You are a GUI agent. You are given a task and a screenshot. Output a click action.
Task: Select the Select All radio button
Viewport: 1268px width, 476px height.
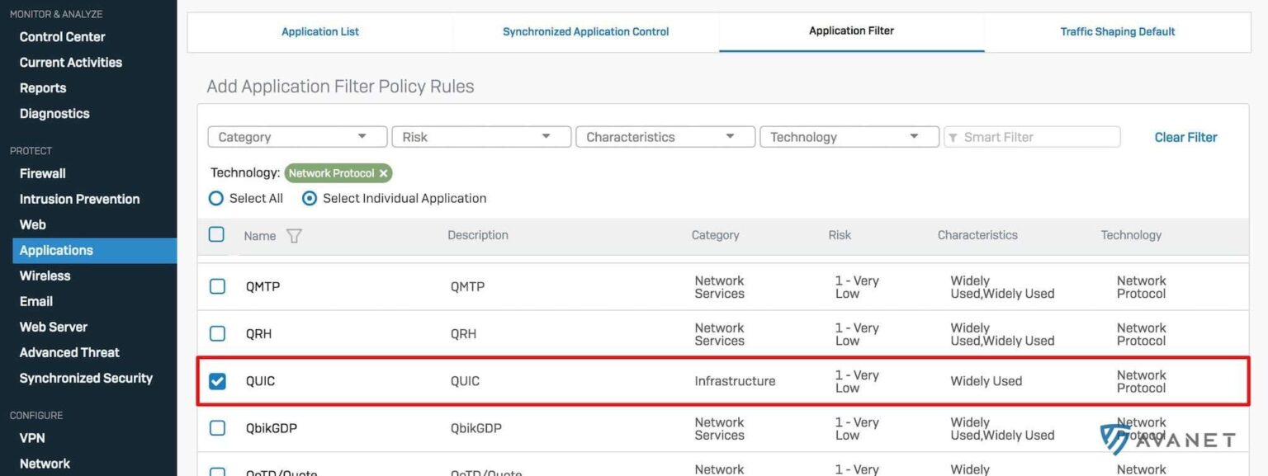pyautogui.click(x=215, y=198)
